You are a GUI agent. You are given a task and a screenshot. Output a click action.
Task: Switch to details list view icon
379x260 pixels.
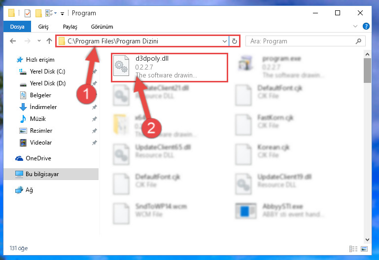(x=353, y=249)
